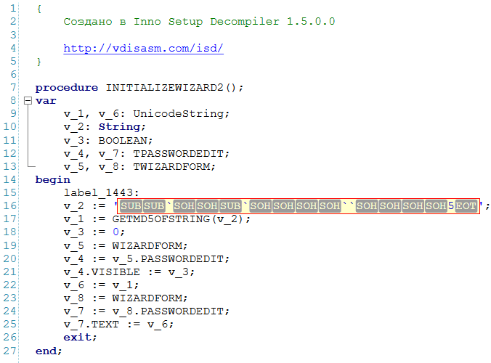The image size is (491, 363).
Task: Click 'v_6 := v_1;' statement
Action: click(x=101, y=285)
